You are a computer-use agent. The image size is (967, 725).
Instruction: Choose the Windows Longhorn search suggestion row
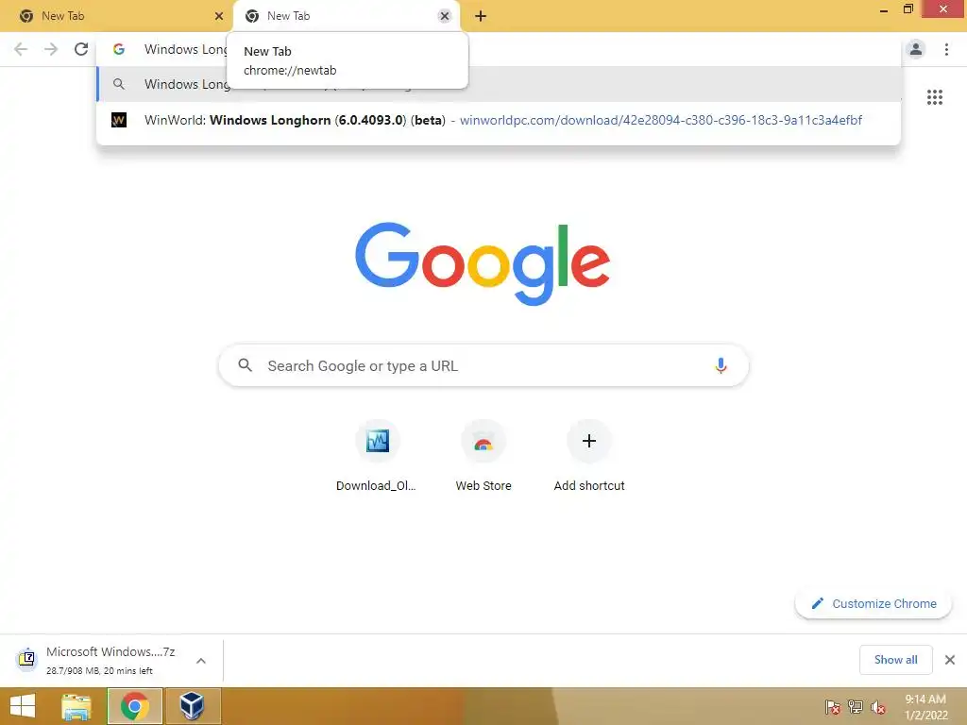(x=499, y=84)
